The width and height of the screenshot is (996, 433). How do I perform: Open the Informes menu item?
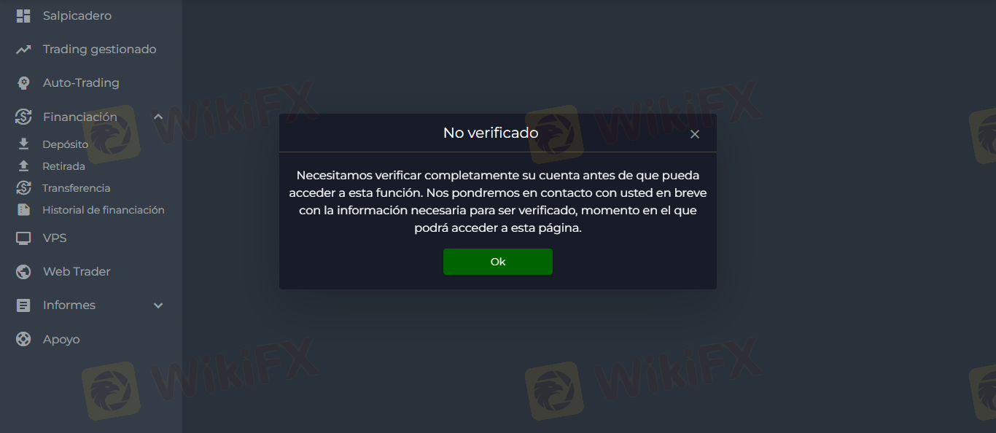pos(69,305)
